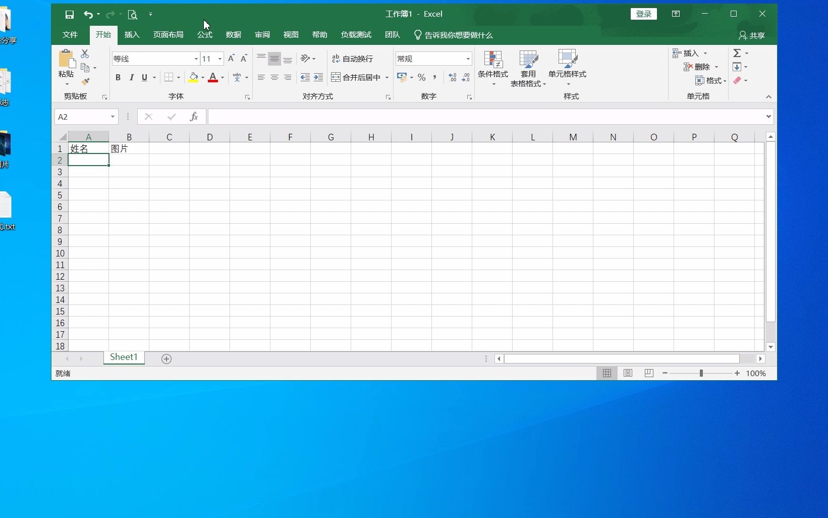Click the Clear eraser icon
Viewport: 828px width, 518px height.
[737, 80]
